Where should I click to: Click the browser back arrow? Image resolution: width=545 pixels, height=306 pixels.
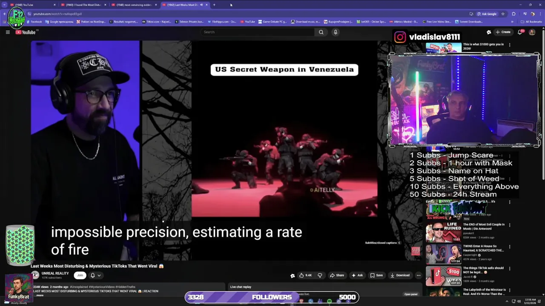pyautogui.click(x=4, y=14)
